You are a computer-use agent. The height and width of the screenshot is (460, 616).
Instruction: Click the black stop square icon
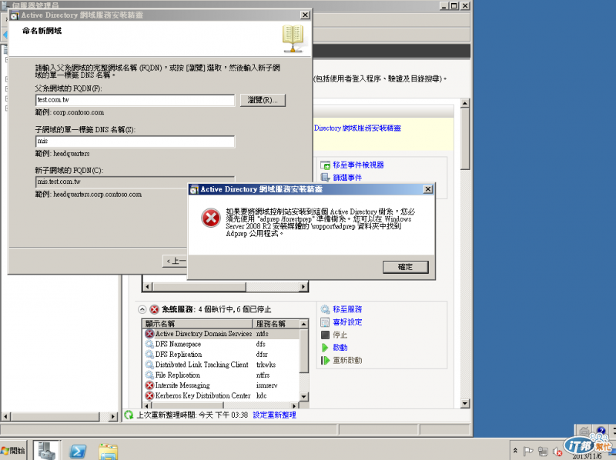[325, 335]
